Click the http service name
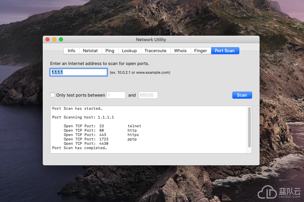 click(x=132, y=131)
